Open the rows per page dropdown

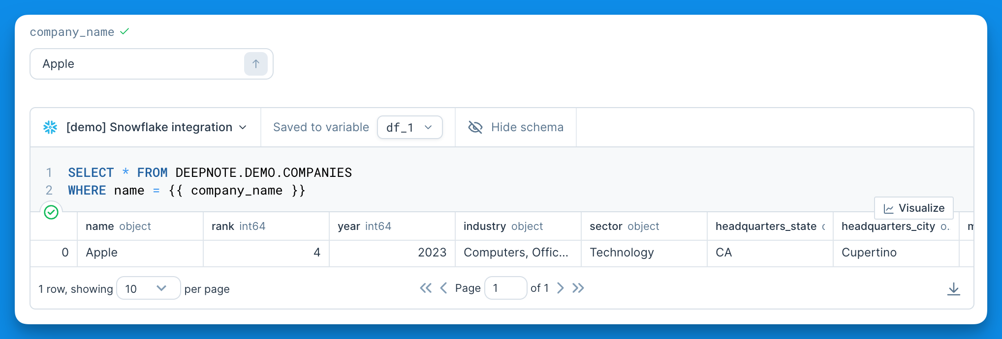[x=149, y=288]
